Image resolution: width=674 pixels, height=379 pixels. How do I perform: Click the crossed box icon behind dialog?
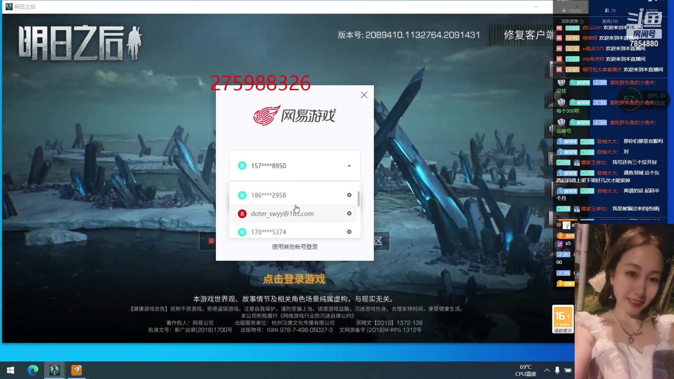coord(378,241)
